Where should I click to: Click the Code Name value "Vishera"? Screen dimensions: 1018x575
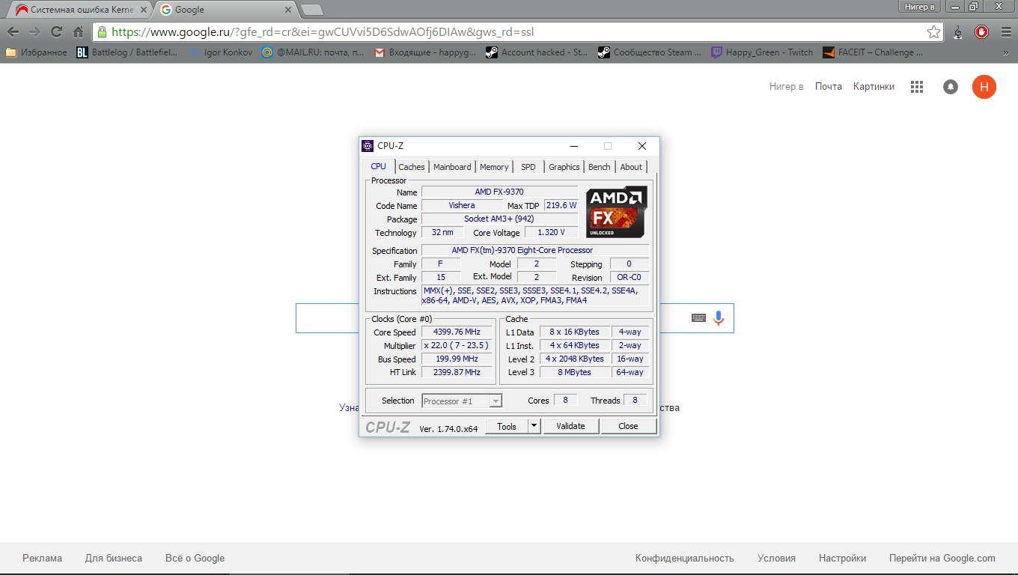point(462,205)
